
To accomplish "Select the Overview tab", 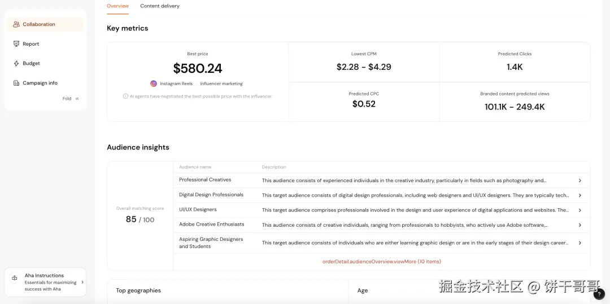I will [117, 6].
